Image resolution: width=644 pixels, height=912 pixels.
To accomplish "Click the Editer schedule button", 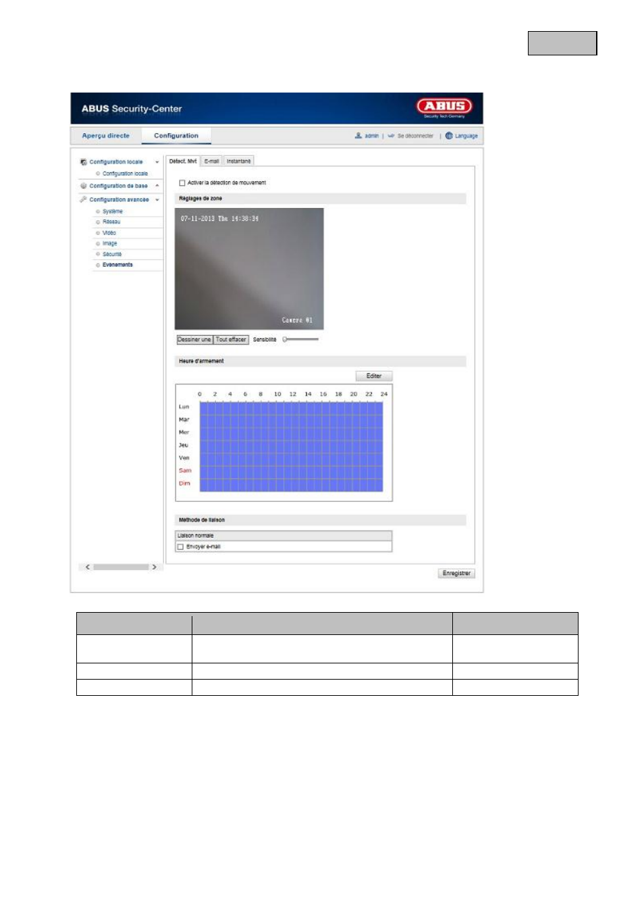I will pos(374,376).
